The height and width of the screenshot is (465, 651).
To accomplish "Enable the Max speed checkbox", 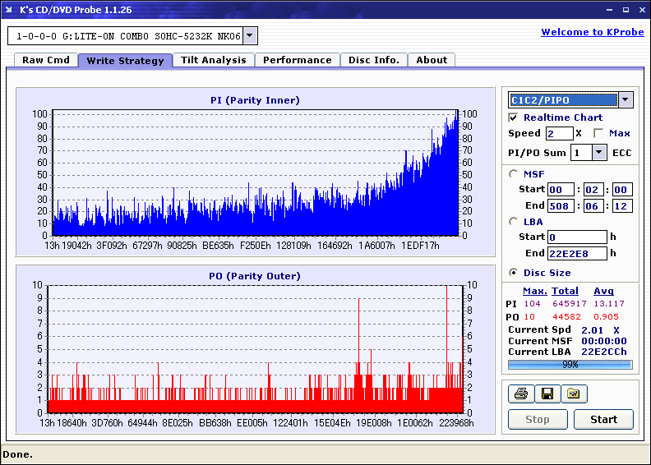I will 598,133.
